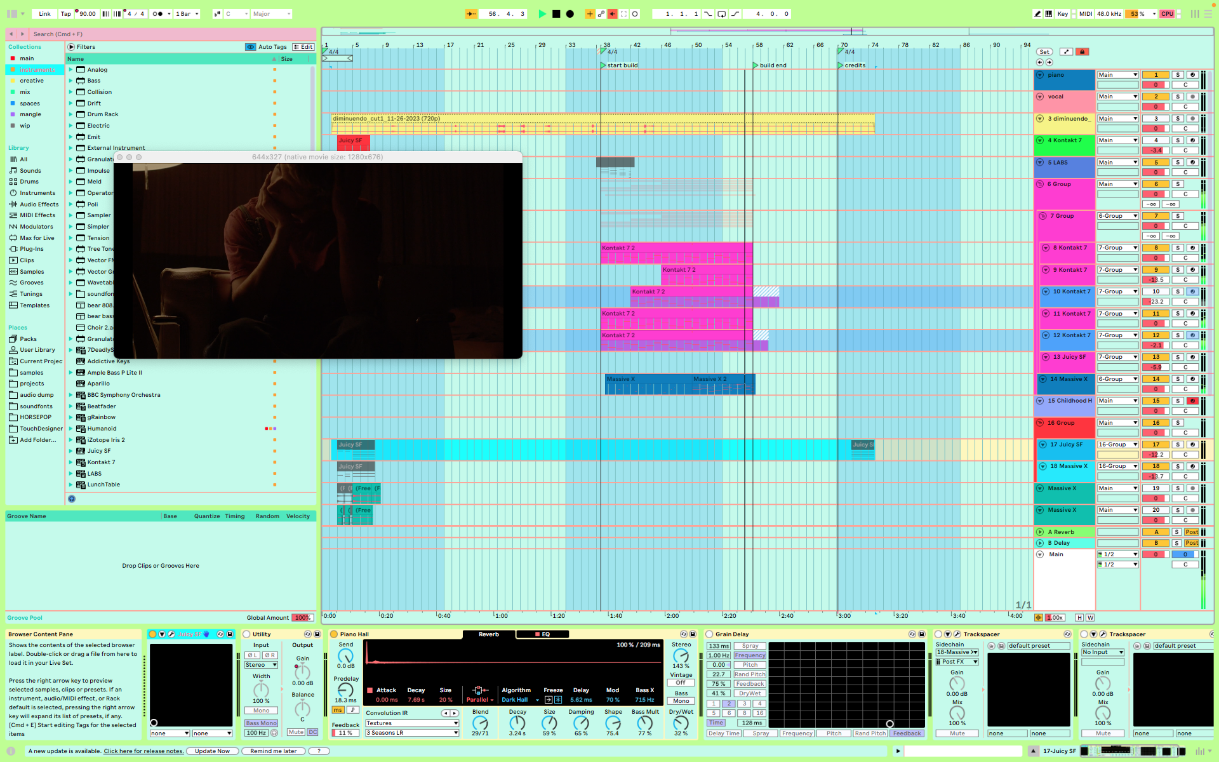Image resolution: width=1219 pixels, height=762 pixels.
Task: Toggle the MIDI Arrangement Overdub plus icon
Action: (589, 13)
